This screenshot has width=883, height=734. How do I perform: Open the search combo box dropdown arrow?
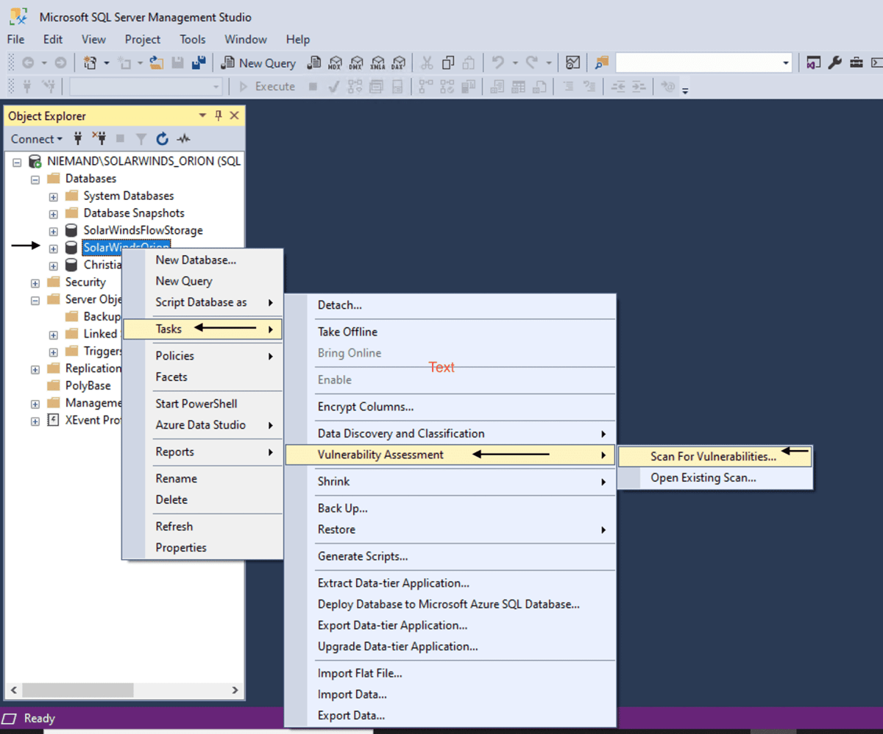786,63
